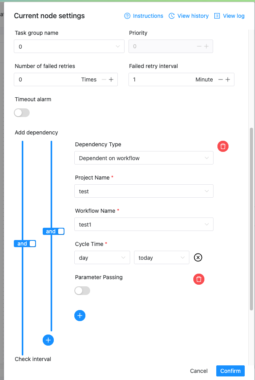Screen dimensions: 255x380
Task: Click the red trash icon beside Parameter Passing
Action: click(199, 279)
